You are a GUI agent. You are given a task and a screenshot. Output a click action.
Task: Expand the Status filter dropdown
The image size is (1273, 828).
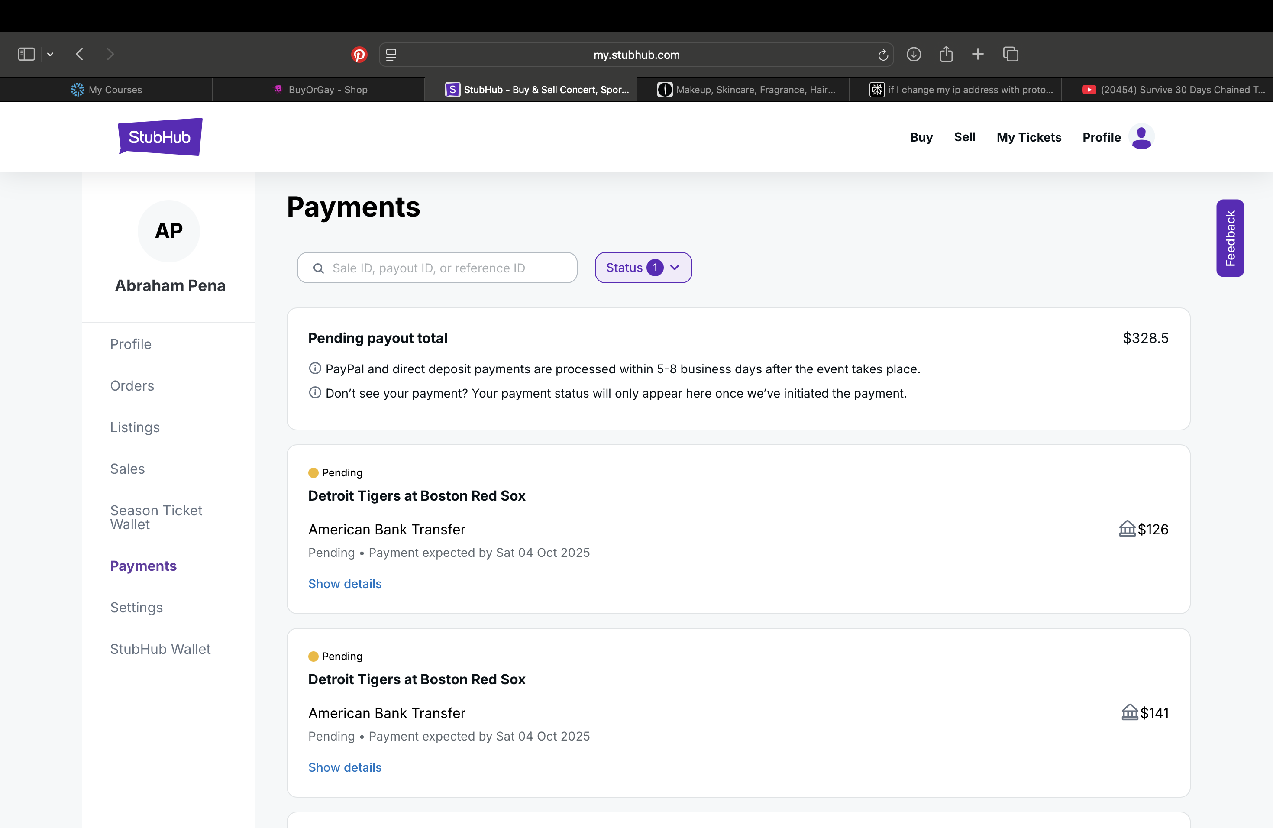pyautogui.click(x=643, y=268)
